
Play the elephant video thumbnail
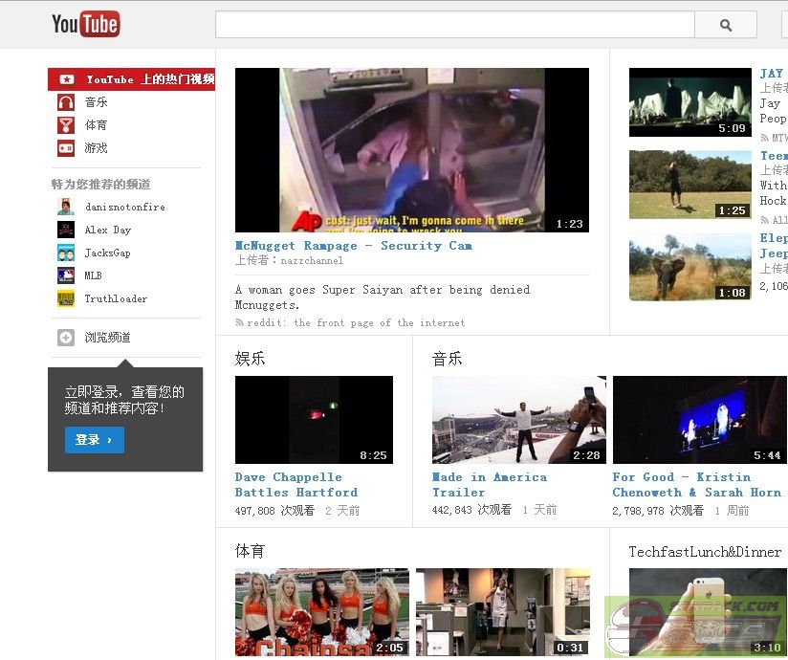(x=689, y=268)
